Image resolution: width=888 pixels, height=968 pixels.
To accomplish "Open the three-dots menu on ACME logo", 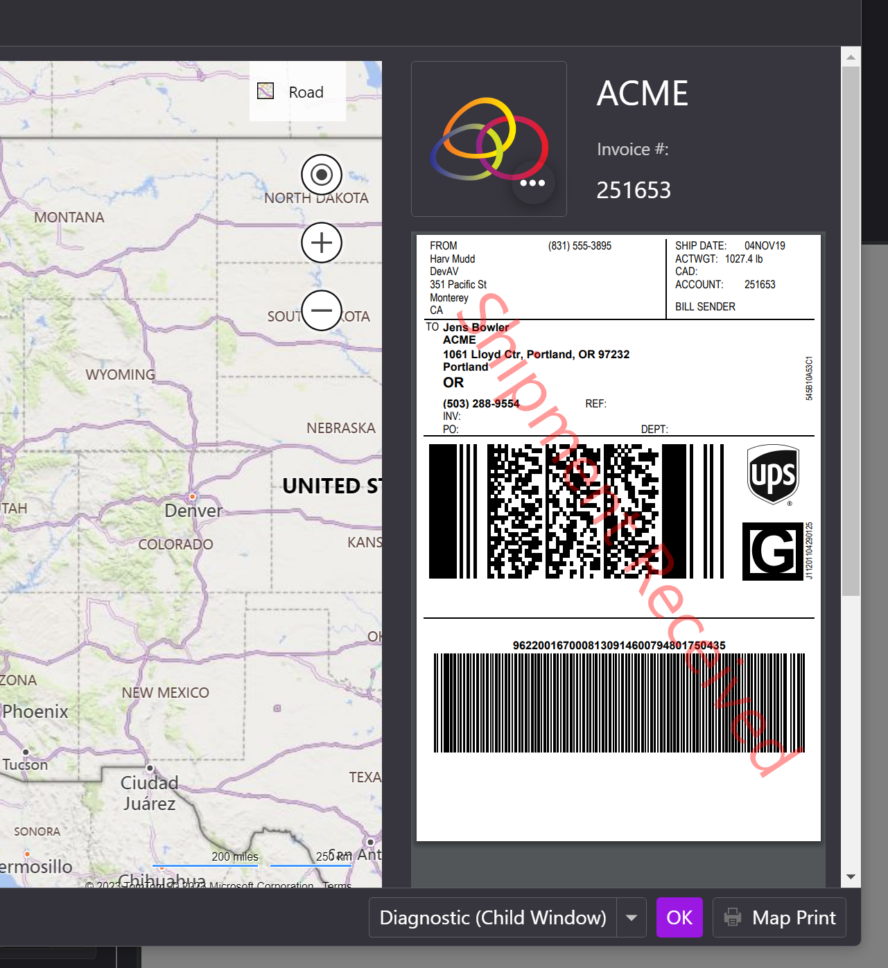I will (532, 183).
